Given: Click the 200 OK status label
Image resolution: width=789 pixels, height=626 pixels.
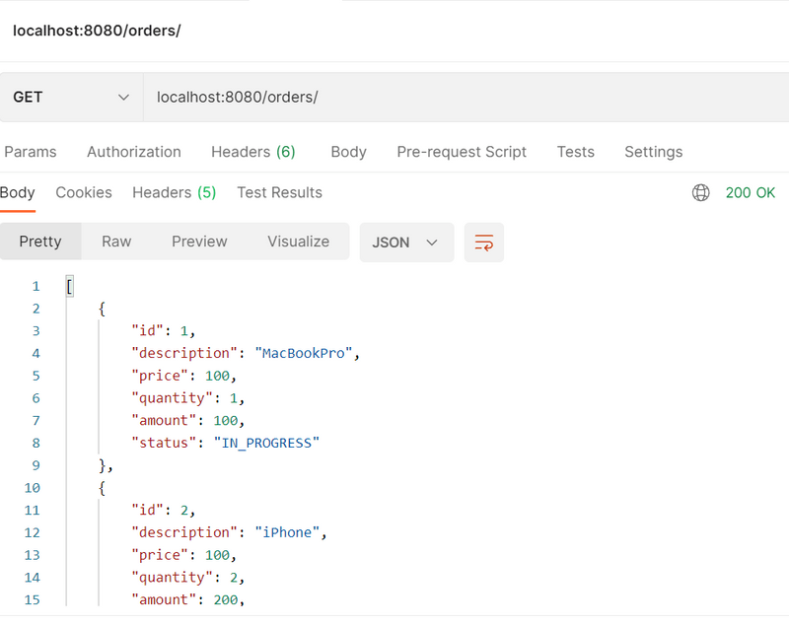Looking at the screenshot, I should (x=751, y=193).
